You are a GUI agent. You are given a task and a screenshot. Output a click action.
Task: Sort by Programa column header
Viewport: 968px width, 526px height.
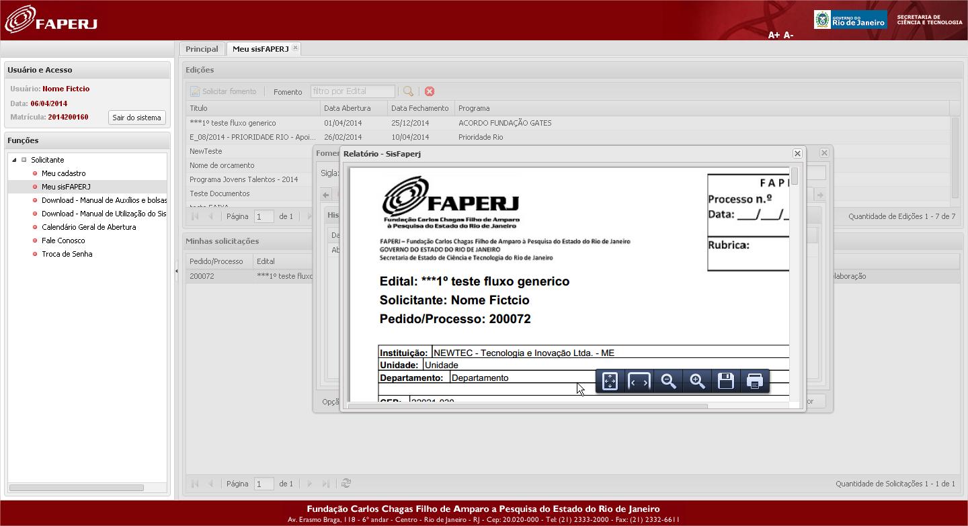[702, 108]
